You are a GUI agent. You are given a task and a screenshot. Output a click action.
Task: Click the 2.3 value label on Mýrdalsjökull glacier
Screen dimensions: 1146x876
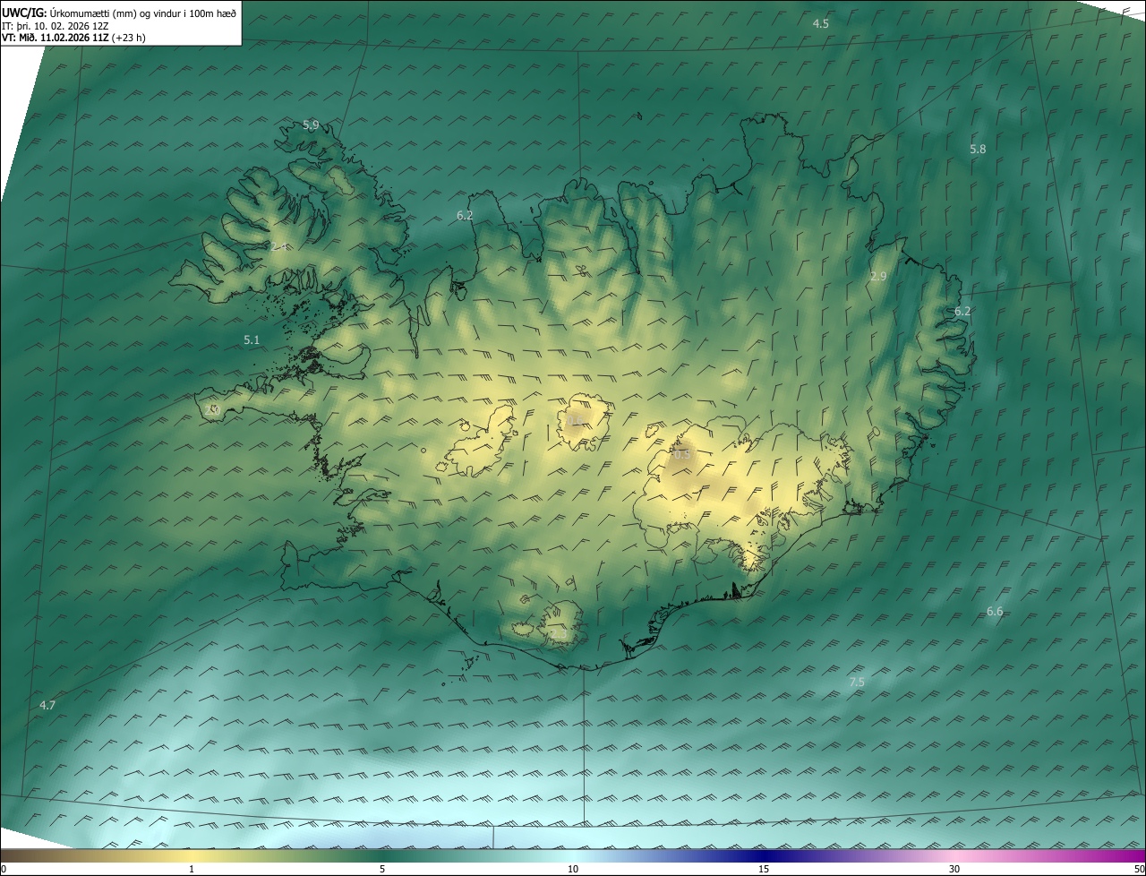[557, 633]
